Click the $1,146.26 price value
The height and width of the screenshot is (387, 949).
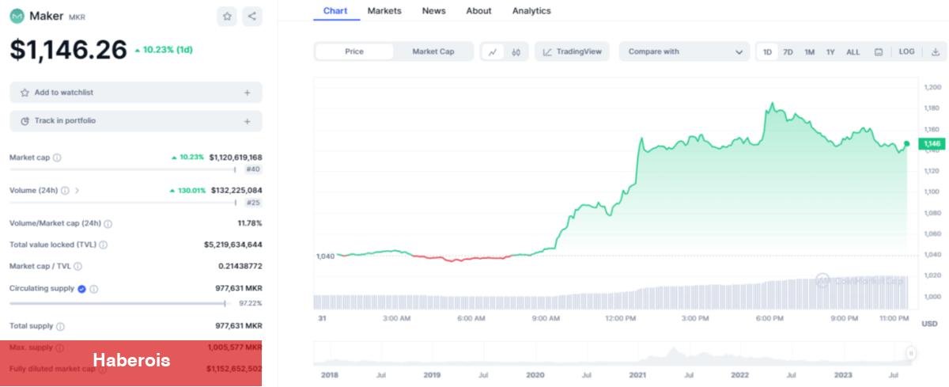[x=68, y=51]
